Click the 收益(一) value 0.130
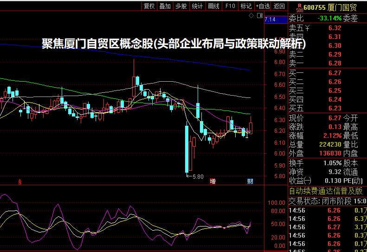 pos(333,181)
